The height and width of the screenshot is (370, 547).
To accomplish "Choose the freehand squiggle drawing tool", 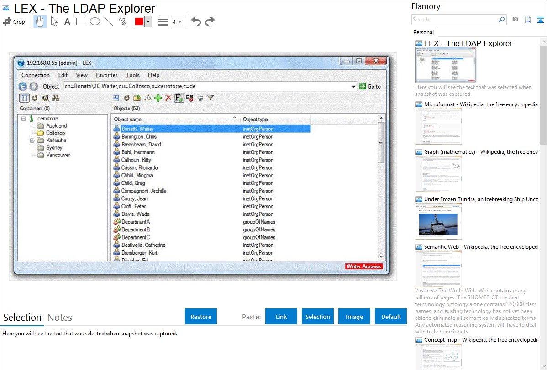I will pos(122,21).
